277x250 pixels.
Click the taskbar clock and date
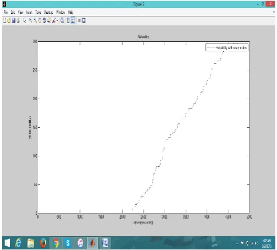267,243
